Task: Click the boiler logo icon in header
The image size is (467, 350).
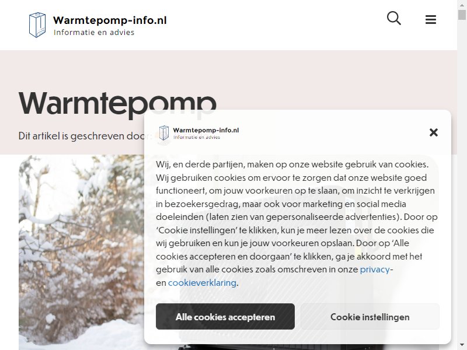Action: tap(37, 25)
